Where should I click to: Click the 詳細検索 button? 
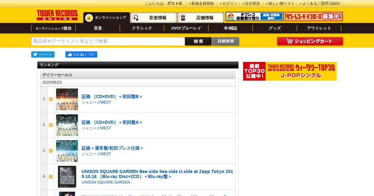coord(226,41)
